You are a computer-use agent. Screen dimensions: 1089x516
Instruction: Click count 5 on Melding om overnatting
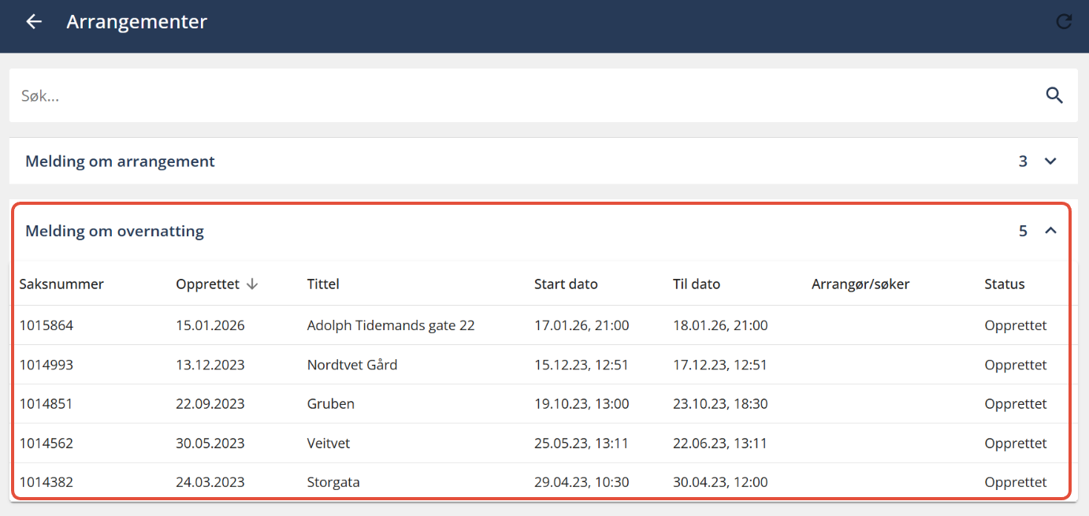click(1023, 231)
